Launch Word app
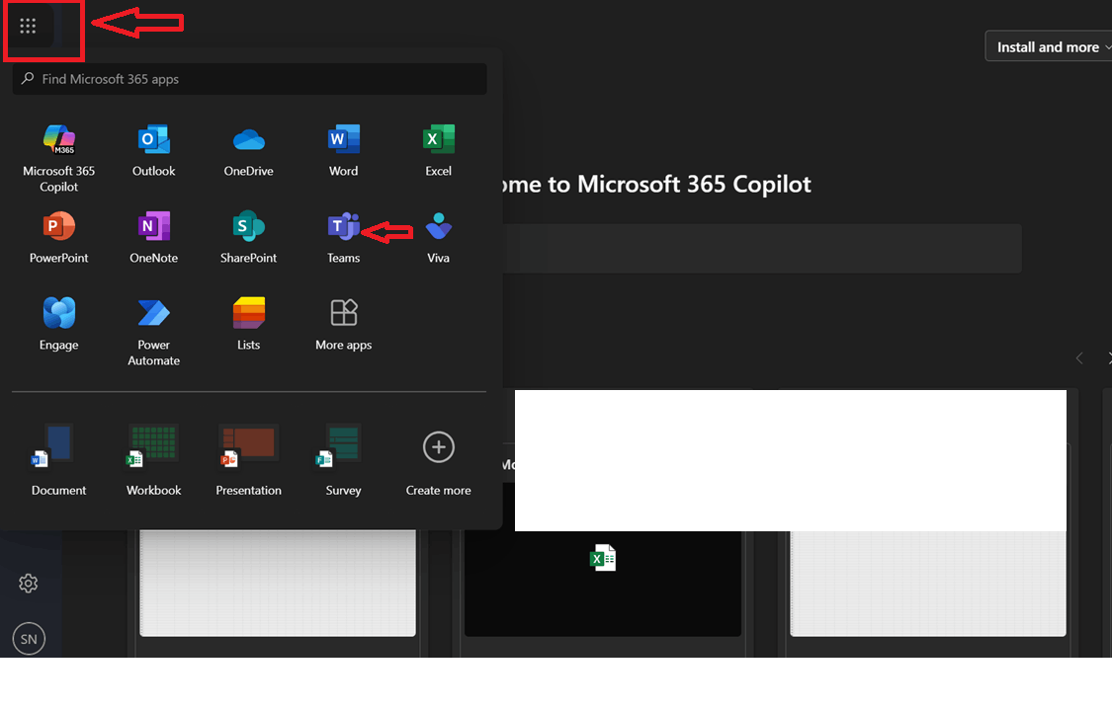The height and width of the screenshot is (711, 1112). (343, 150)
